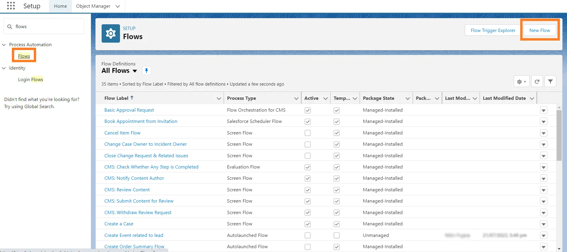The height and width of the screenshot is (252, 567).
Task: Click Pack... column header
Action: pyautogui.click(x=423, y=98)
